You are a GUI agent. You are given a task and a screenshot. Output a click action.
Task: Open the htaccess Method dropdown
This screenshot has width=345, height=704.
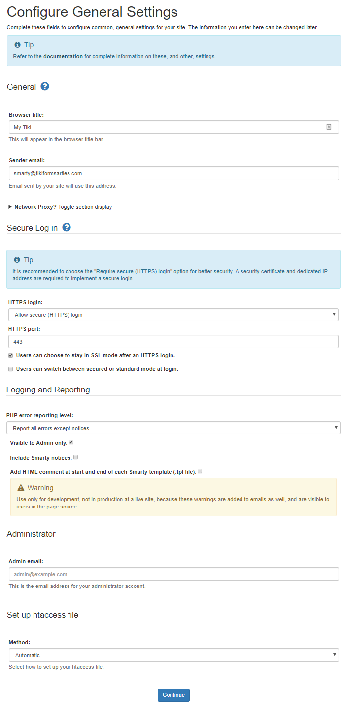tap(173, 655)
